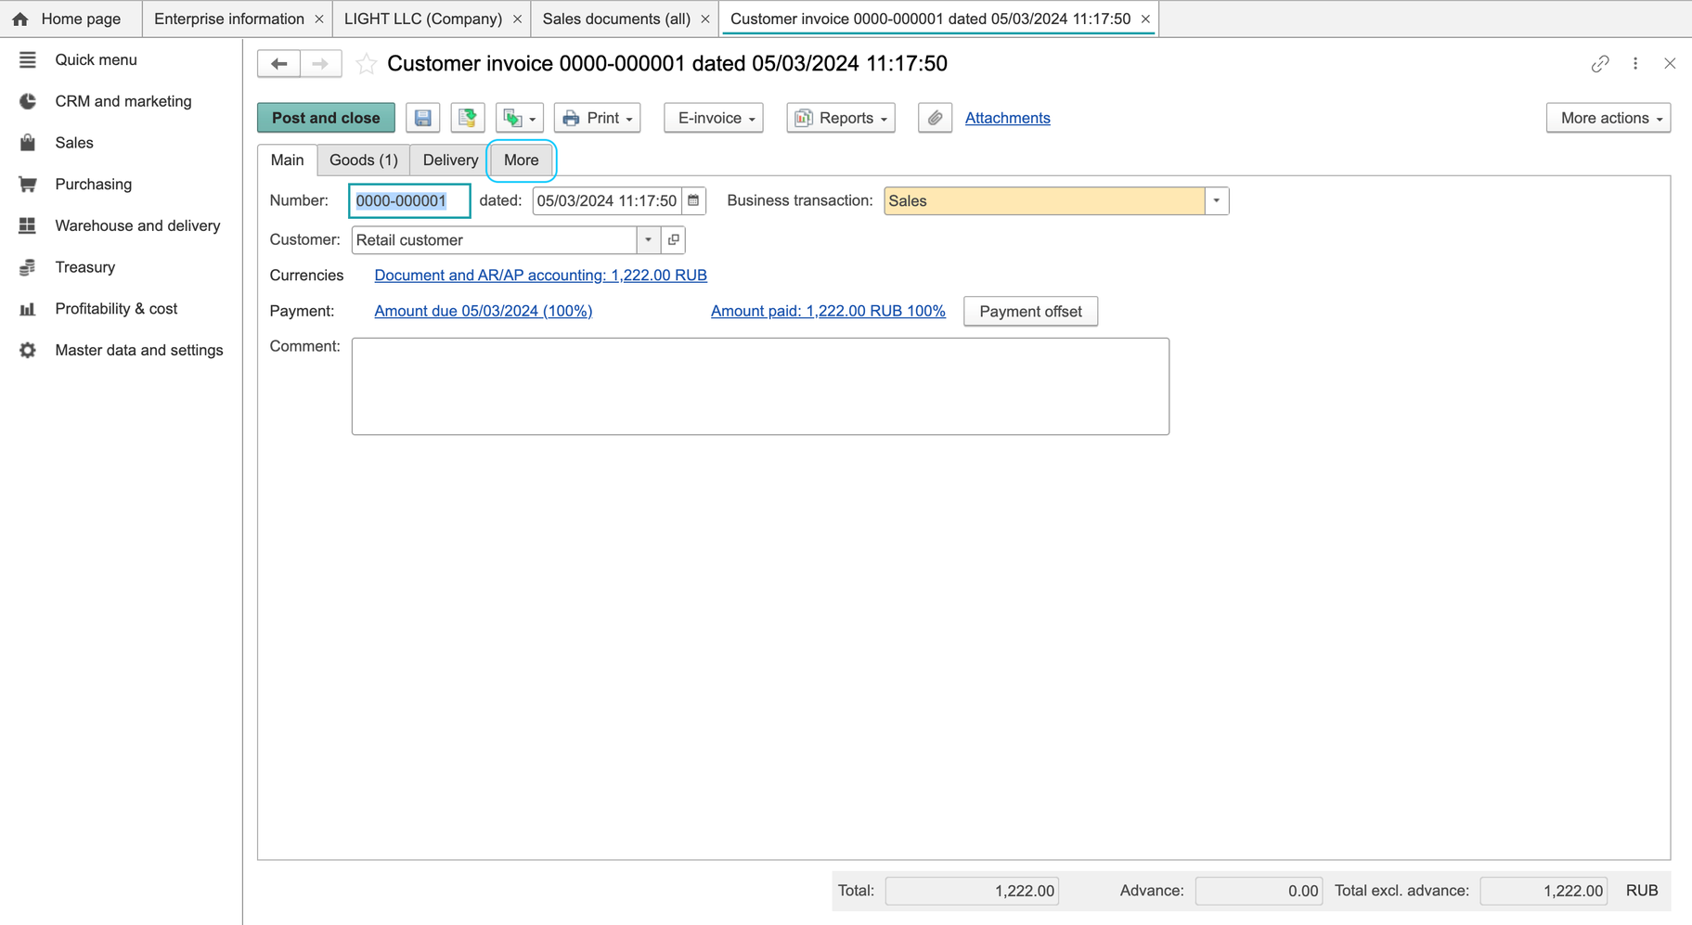This screenshot has width=1692, height=925.
Task: Switch to the Delivery tab
Action: tap(450, 160)
